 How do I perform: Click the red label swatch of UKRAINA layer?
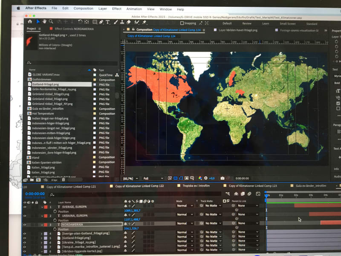click(45, 215)
